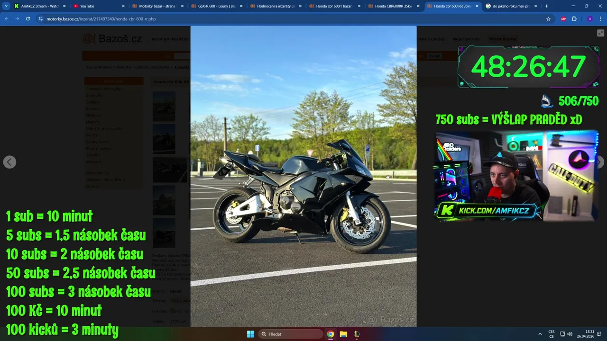Image resolution: width=607 pixels, height=341 pixels.
Task: Switch CES keyboard language indicator
Action: [x=552, y=334]
